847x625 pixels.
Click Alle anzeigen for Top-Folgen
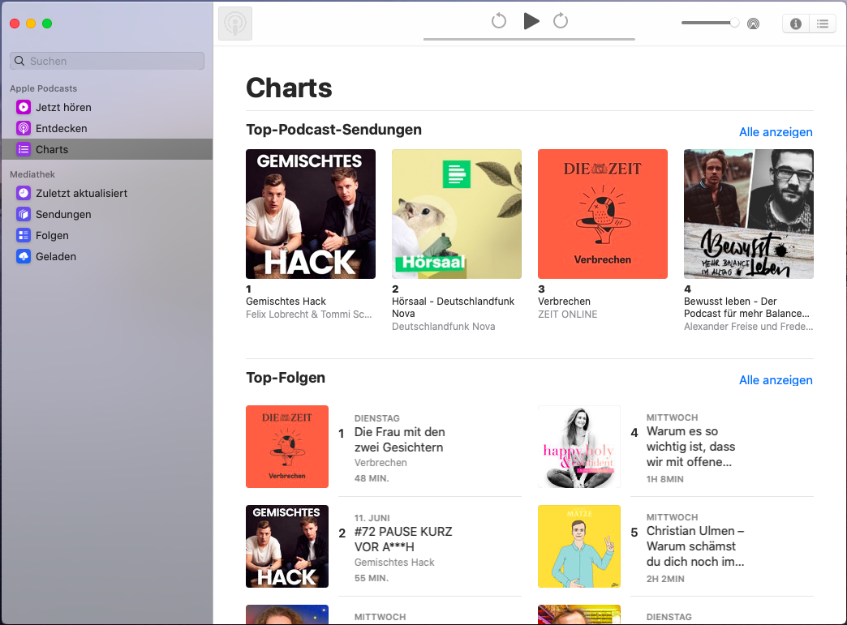click(x=776, y=380)
